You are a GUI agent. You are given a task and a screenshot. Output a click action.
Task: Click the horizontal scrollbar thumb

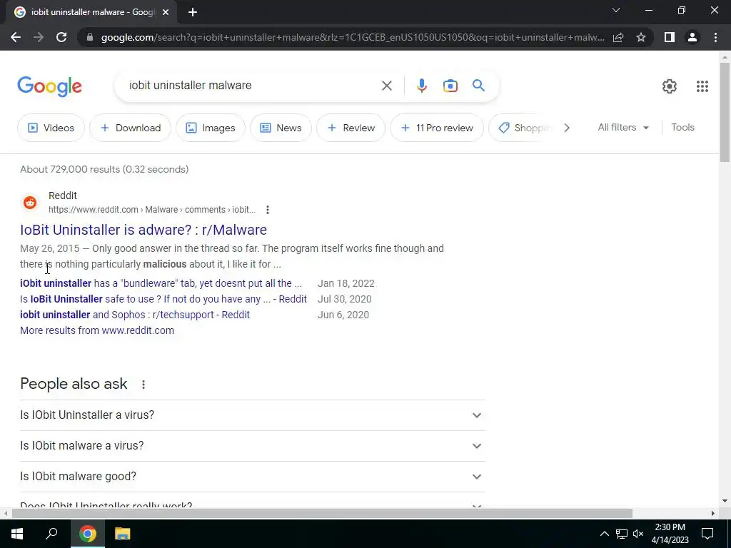point(322,514)
